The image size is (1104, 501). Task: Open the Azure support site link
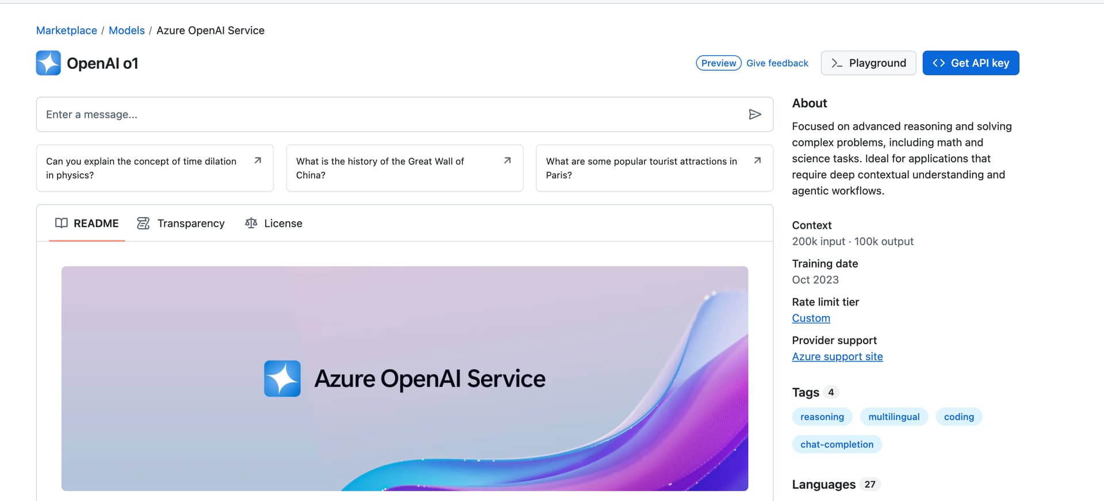pos(837,357)
